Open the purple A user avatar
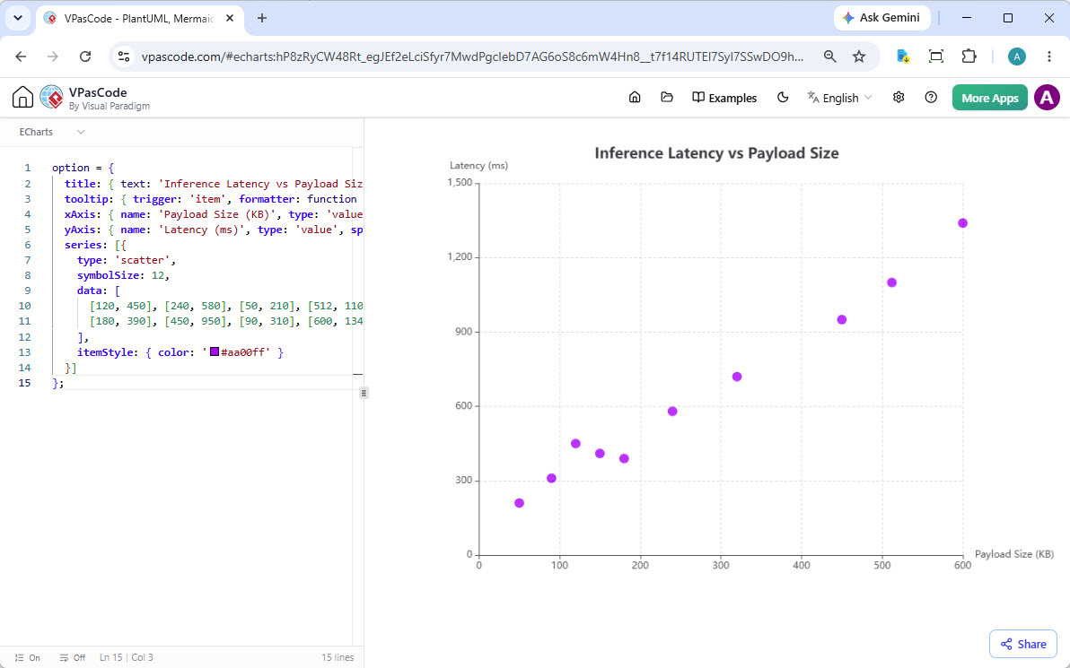1070x668 pixels. [x=1047, y=98]
